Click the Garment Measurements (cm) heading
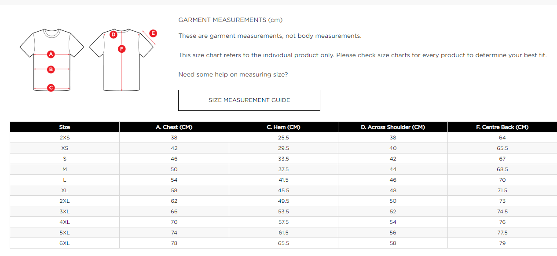Viewport: 557px width, 256px height. [x=230, y=20]
